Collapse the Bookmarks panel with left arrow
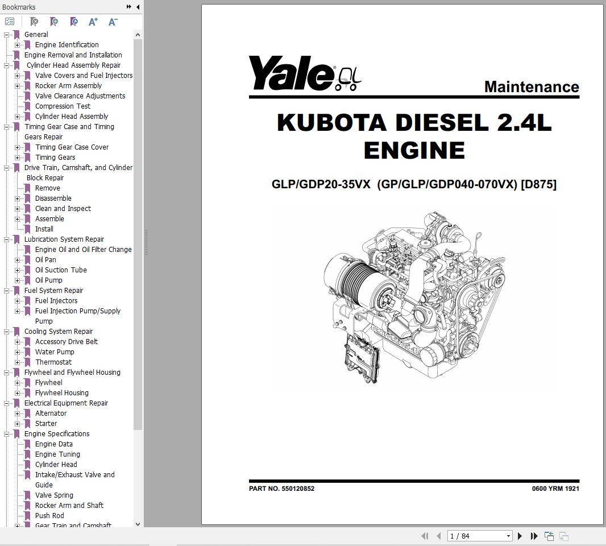Image resolution: width=606 pixels, height=546 pixels. (x=138, y=7)
